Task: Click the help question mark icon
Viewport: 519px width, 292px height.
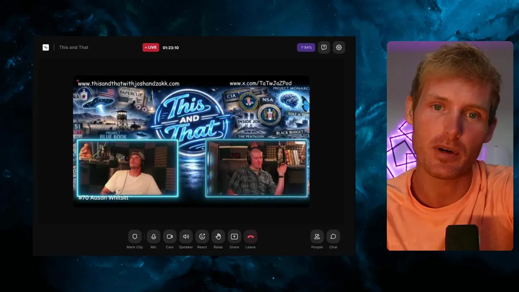Action: (x=324, y=47)
